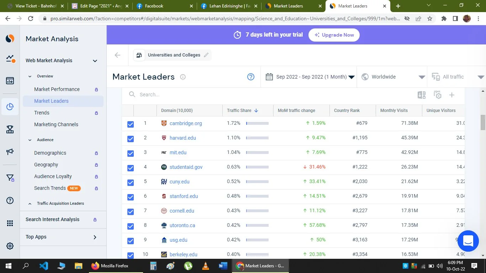Edit the Universities and Colleges pencil icon

click(x=206, y=55)
